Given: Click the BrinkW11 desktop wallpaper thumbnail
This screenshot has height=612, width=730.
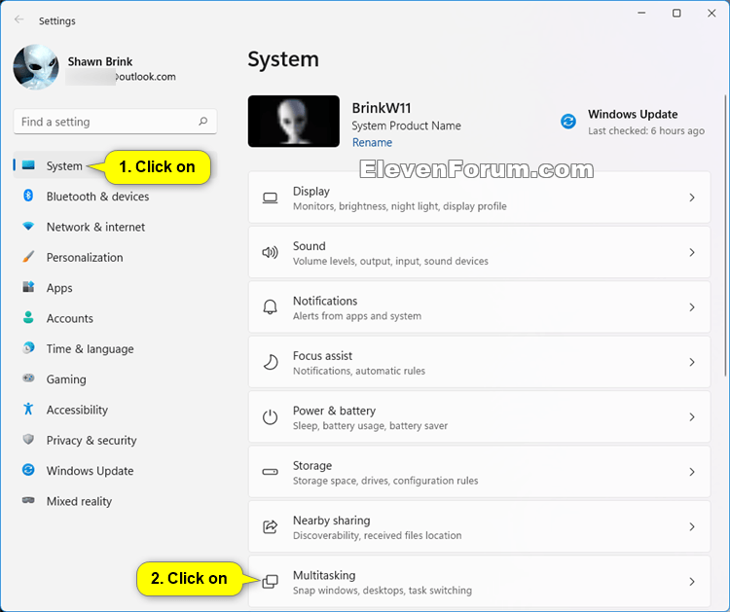Looking at the screenshot, I should 294,122.
